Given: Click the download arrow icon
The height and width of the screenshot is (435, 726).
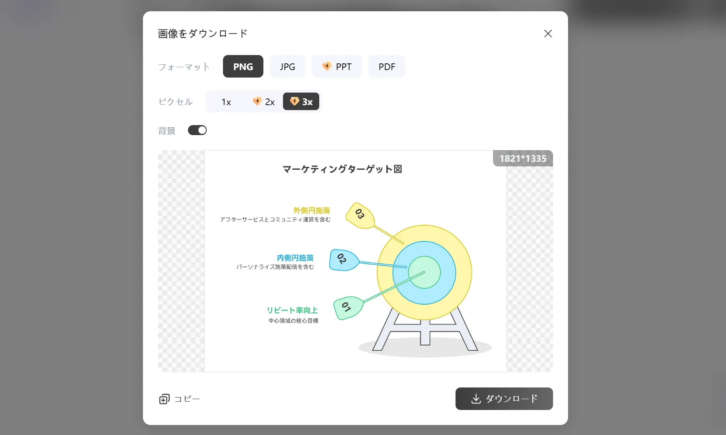Looking at the screenshot, I should [476, 399].
